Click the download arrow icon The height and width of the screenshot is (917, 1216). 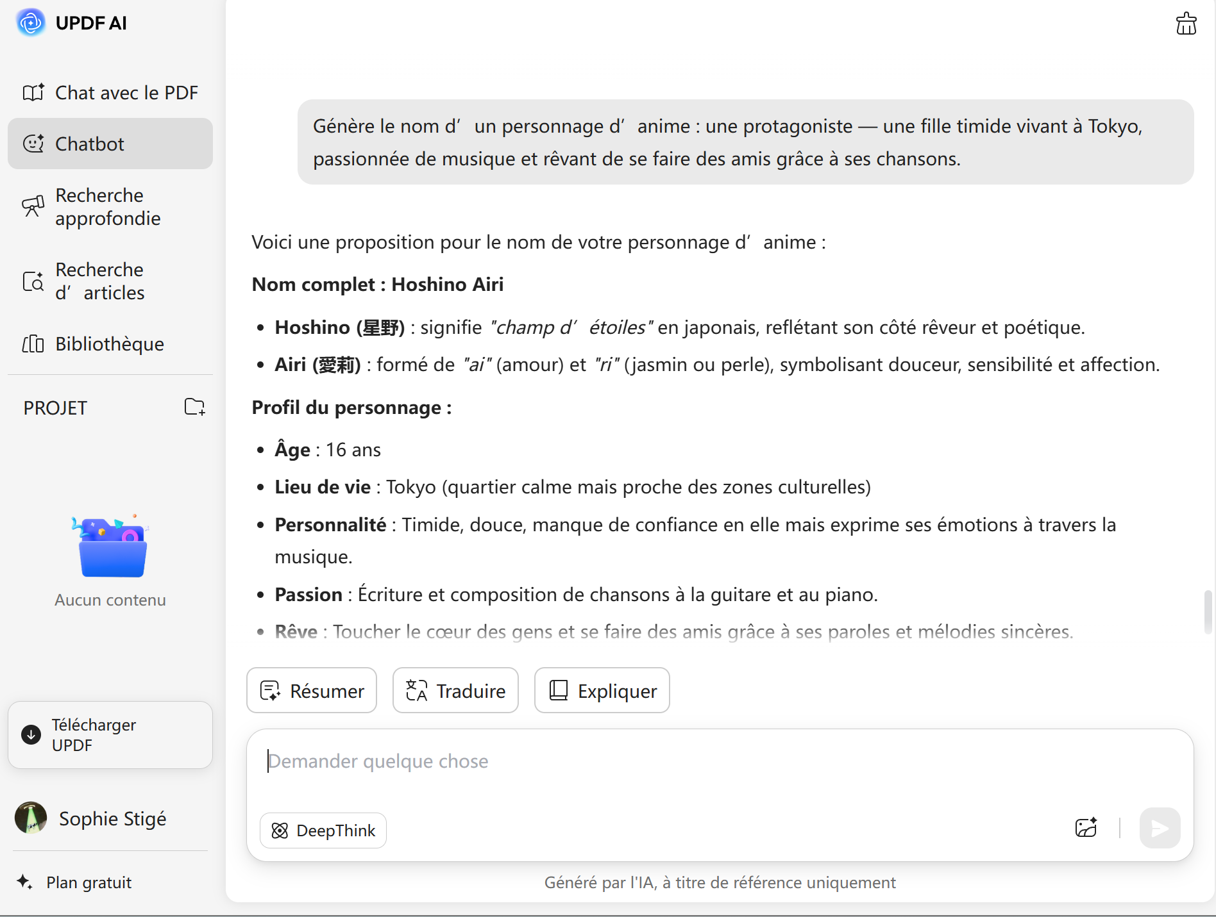pos(31,734)
